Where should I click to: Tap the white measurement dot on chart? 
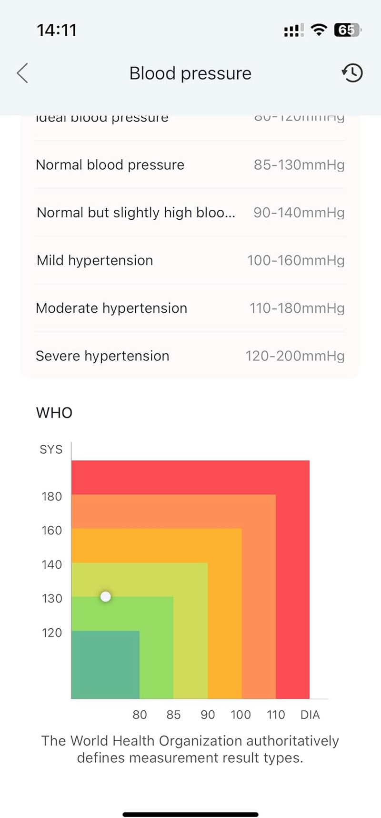(106, 596)
